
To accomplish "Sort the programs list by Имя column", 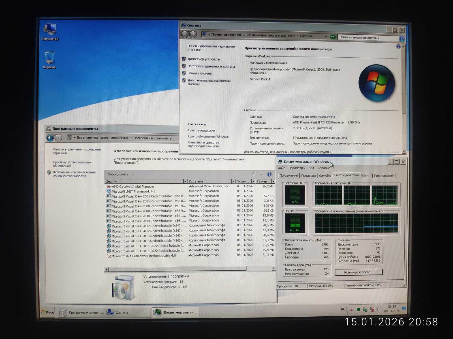I will click(x=144, y=181).
